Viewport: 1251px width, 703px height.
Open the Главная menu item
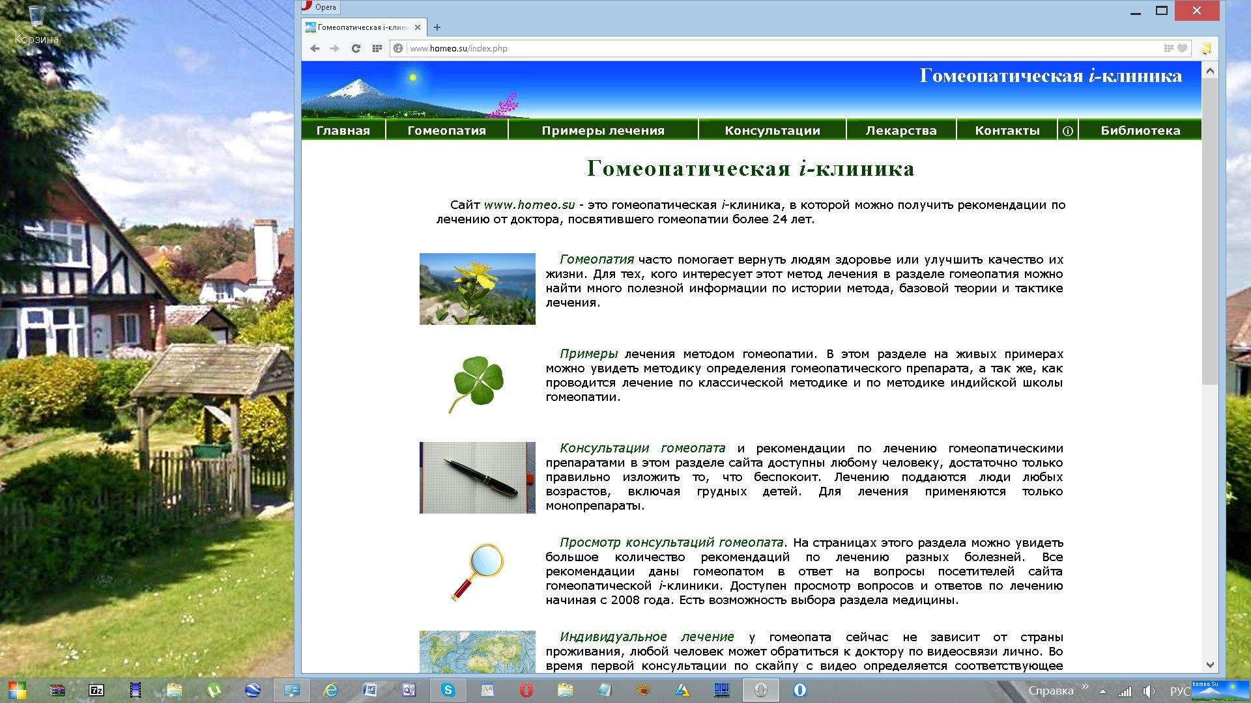[x=343, y=130]
